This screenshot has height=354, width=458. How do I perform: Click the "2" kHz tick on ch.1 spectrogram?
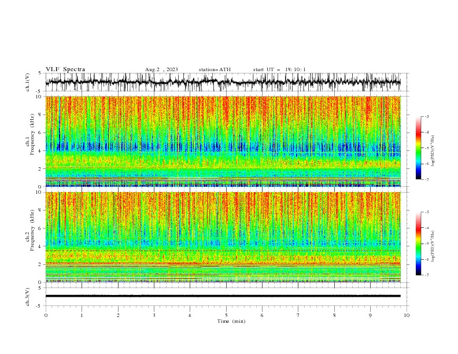click(40, 169)
